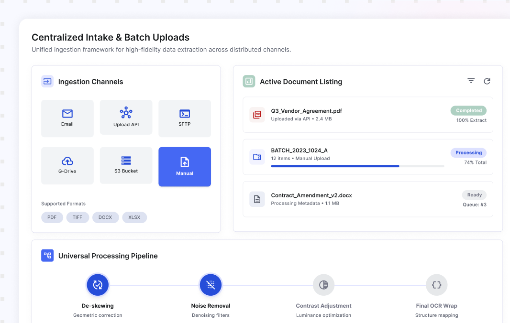Open Q3_Vendor_Agreement.pdf file name
The height and width of the screenshot is (323, 510).
tap(306, 111)
